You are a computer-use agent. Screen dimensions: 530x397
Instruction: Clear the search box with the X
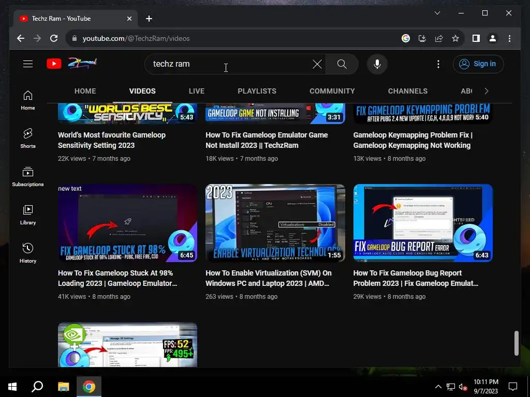point(317,64)
